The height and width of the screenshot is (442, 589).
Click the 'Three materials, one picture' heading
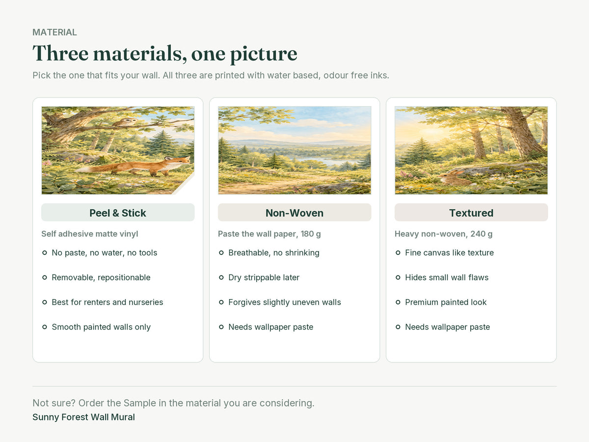coord(165,53)
